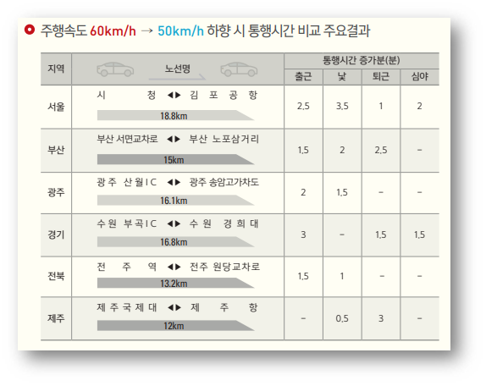The image size is (486, 386).
Task: Select 제주 row 퇴근 value 3
Action: coord(381,318)
